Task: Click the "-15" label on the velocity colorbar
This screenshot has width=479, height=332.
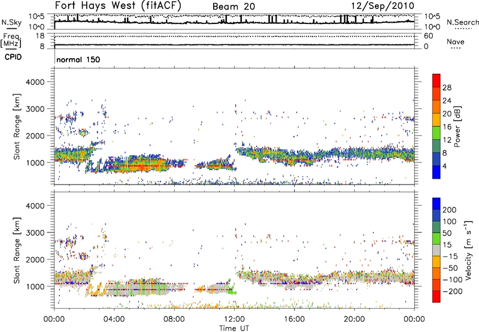Action: 450,256
